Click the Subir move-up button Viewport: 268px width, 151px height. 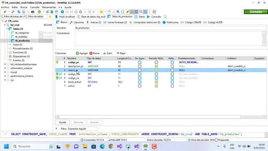tap(108, 53)
